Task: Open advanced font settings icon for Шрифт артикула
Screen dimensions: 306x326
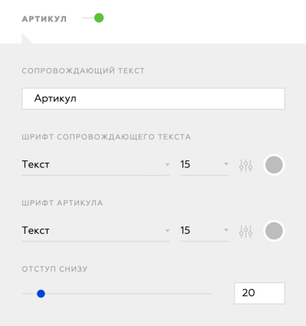Action: 245,231
